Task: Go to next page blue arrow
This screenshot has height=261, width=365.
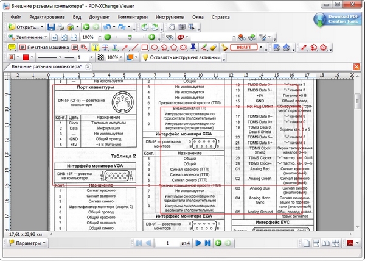Action: tap(198, 243)
